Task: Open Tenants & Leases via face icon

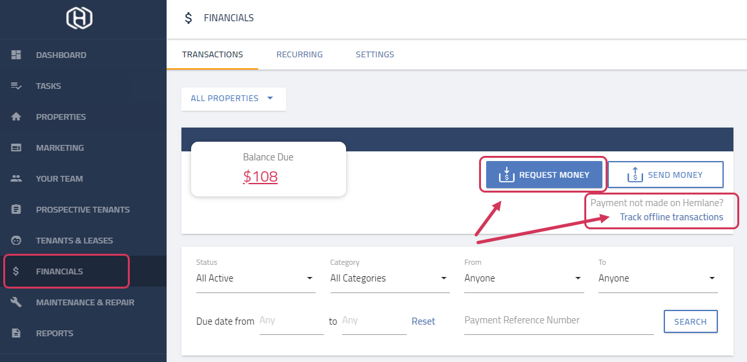Action: [x=16, y=240]
